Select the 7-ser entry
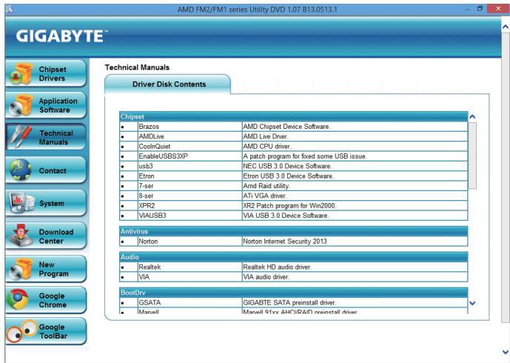The image size is (510, 363). [x=146, y=186]
